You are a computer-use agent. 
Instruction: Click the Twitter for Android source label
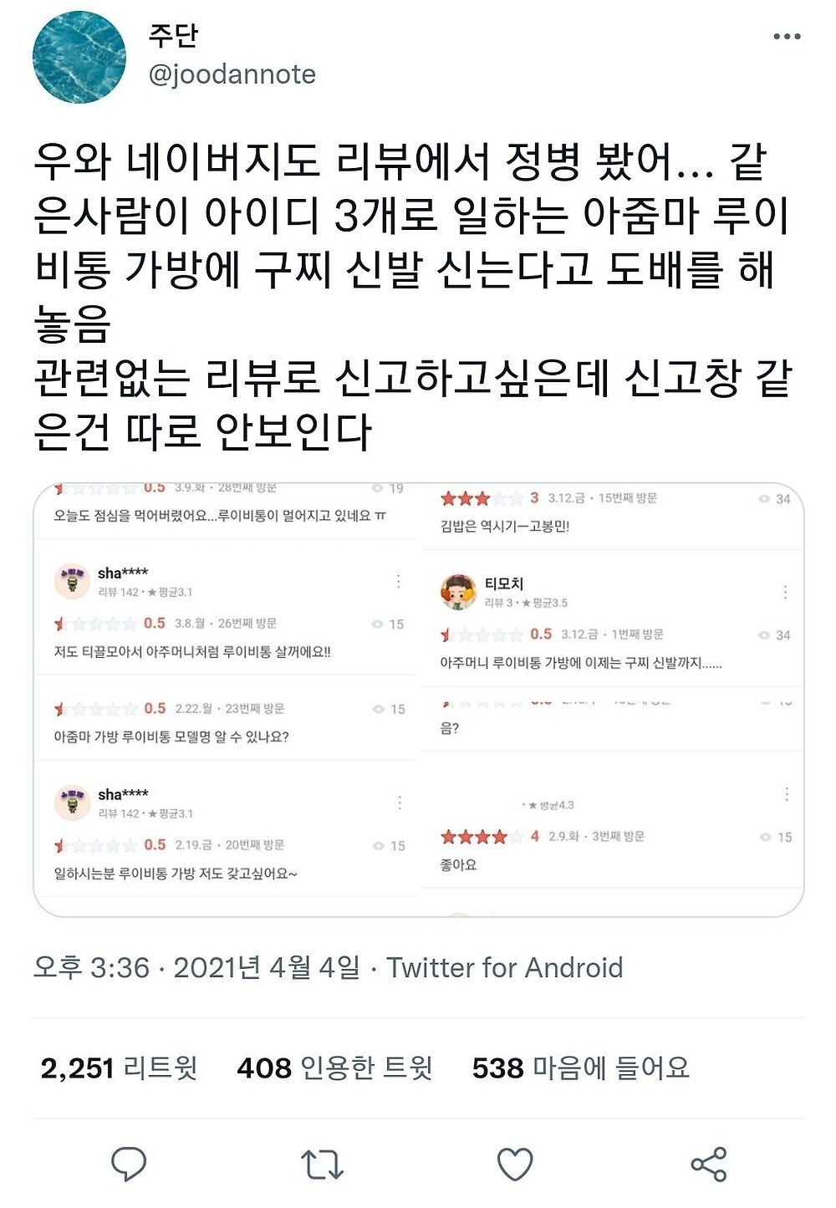coord(505,967)
